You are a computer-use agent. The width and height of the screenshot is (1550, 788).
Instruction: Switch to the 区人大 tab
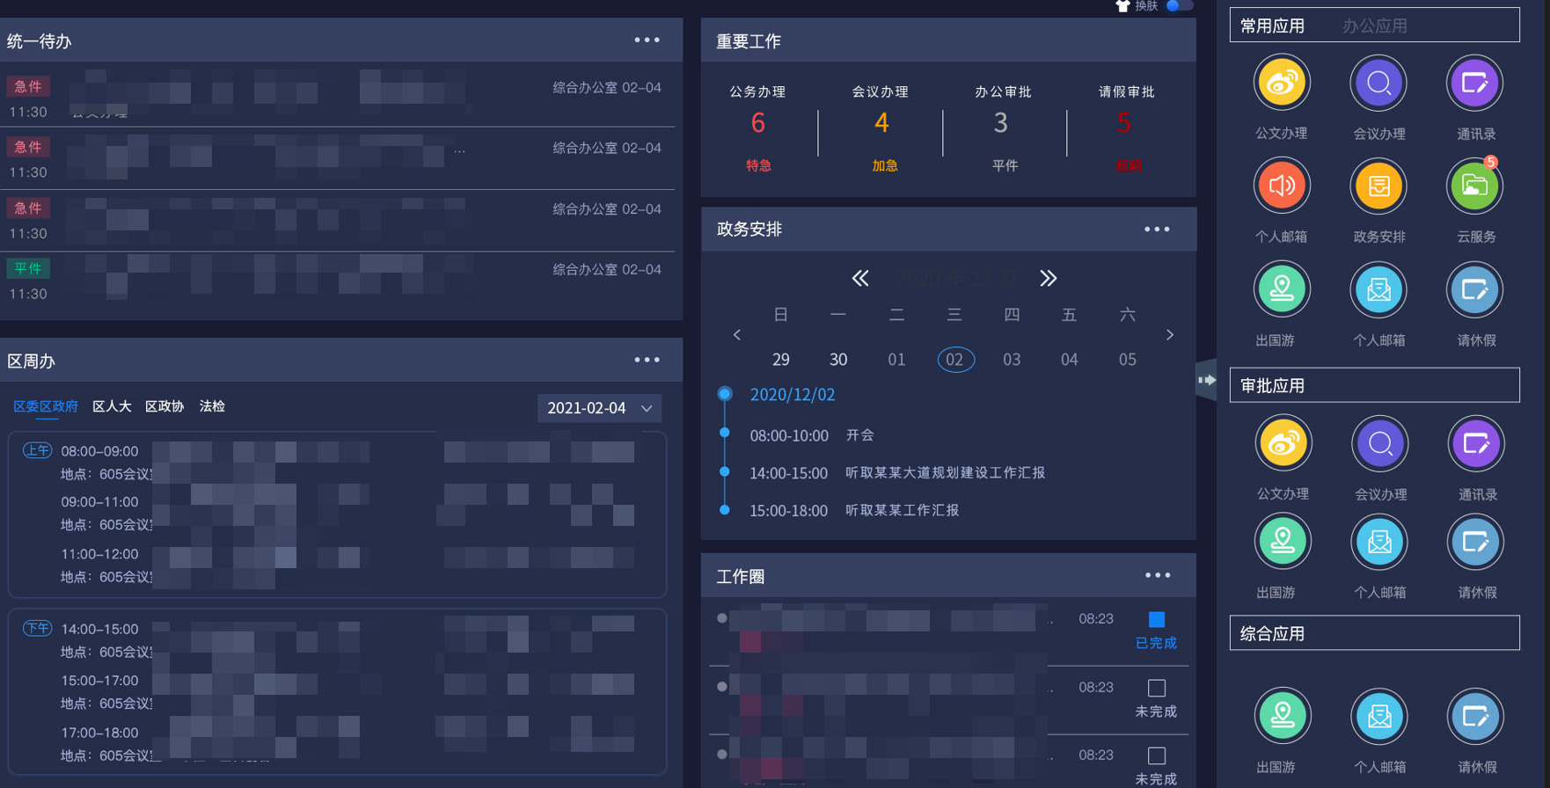pos(112,406)
